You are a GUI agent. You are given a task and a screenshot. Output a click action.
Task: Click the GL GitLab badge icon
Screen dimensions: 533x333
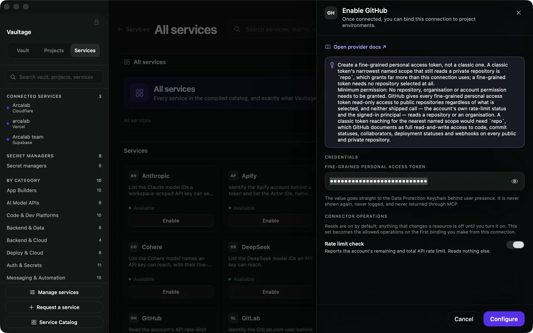[233, 318]
